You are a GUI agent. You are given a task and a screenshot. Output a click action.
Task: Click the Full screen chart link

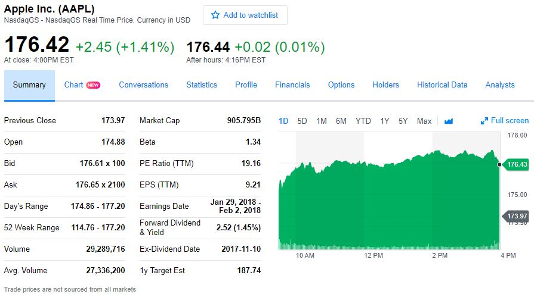(510, 121)
